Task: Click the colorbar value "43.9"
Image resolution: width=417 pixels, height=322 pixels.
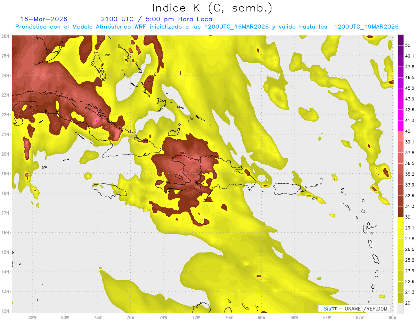Action: 410,99
